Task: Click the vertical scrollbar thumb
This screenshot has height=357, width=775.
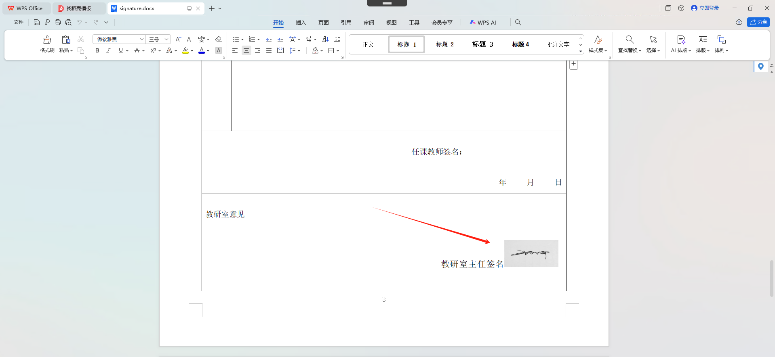Action: [771, 278]
